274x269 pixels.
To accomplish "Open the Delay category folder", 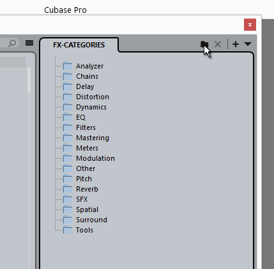I will (85, 86).
